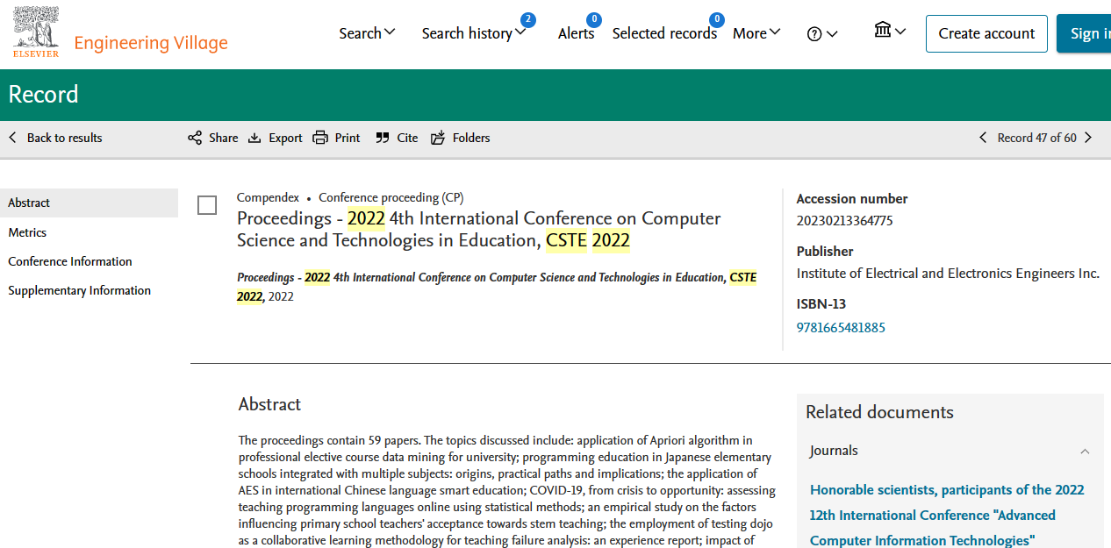Image resolution: width=1111 pixels, height=548 pixels.
Task: Go to the next record arrow
Action: point(1088,138)
